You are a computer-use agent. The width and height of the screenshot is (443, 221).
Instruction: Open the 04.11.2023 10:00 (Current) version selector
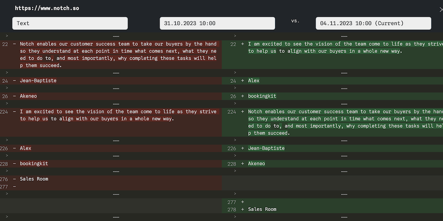point(373,23)
